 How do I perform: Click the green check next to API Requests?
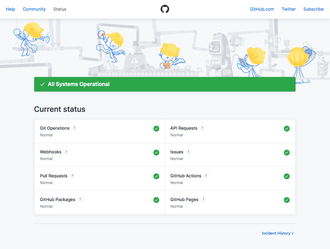pos(287,129)
